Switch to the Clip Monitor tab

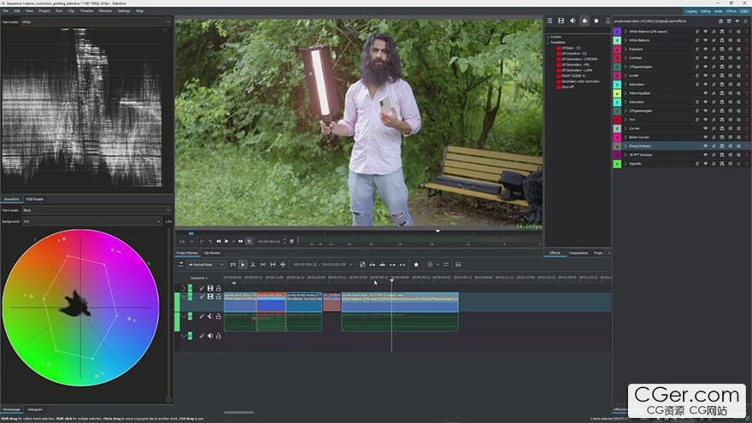212,253
